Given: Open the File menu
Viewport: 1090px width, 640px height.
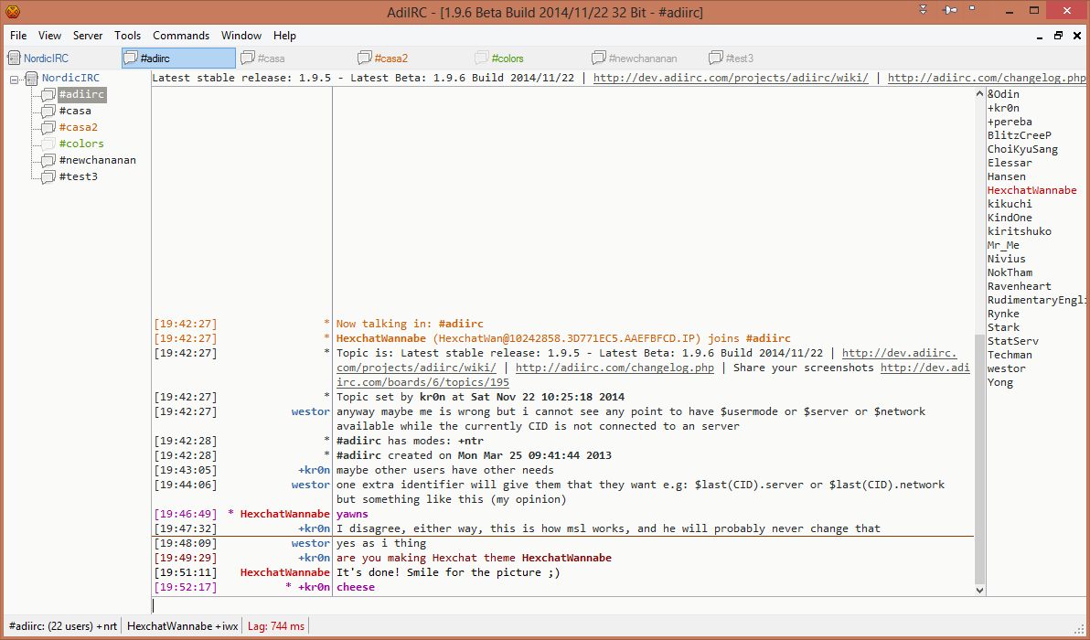Looking at the screenshot, I should tap(19, 36).
